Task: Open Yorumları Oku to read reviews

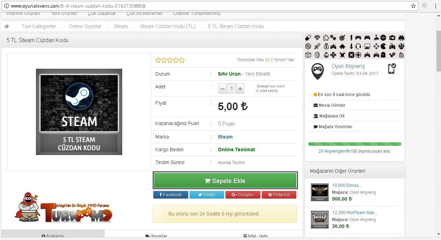Action: pyautogui.click(x=253, y=60)
